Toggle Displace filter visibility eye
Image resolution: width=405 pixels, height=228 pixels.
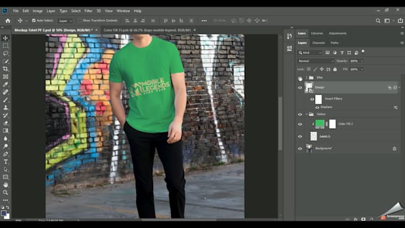[x=317, y=107]
